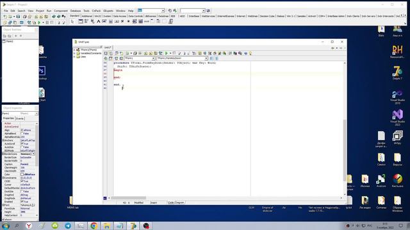Image resolution: width=410 pixels, height=230 pixels.
Task: Open the TForm1 class dropdown in editor
Action: [x=153, y=58]
